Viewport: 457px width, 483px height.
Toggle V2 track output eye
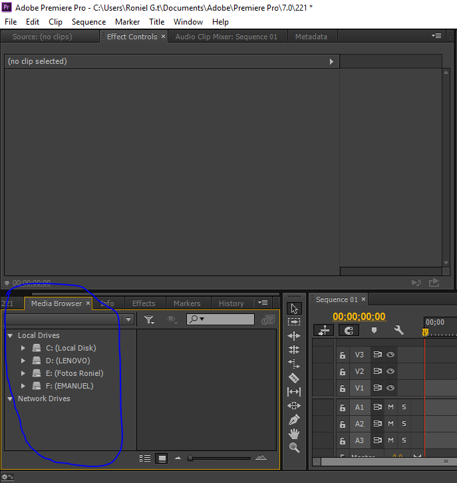tap(390, 371)
